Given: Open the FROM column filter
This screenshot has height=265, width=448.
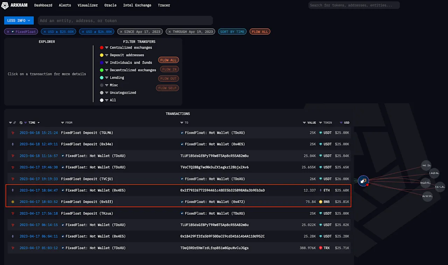Looking at the screenshot, I should pyautogui.click(x=63, y=123).
